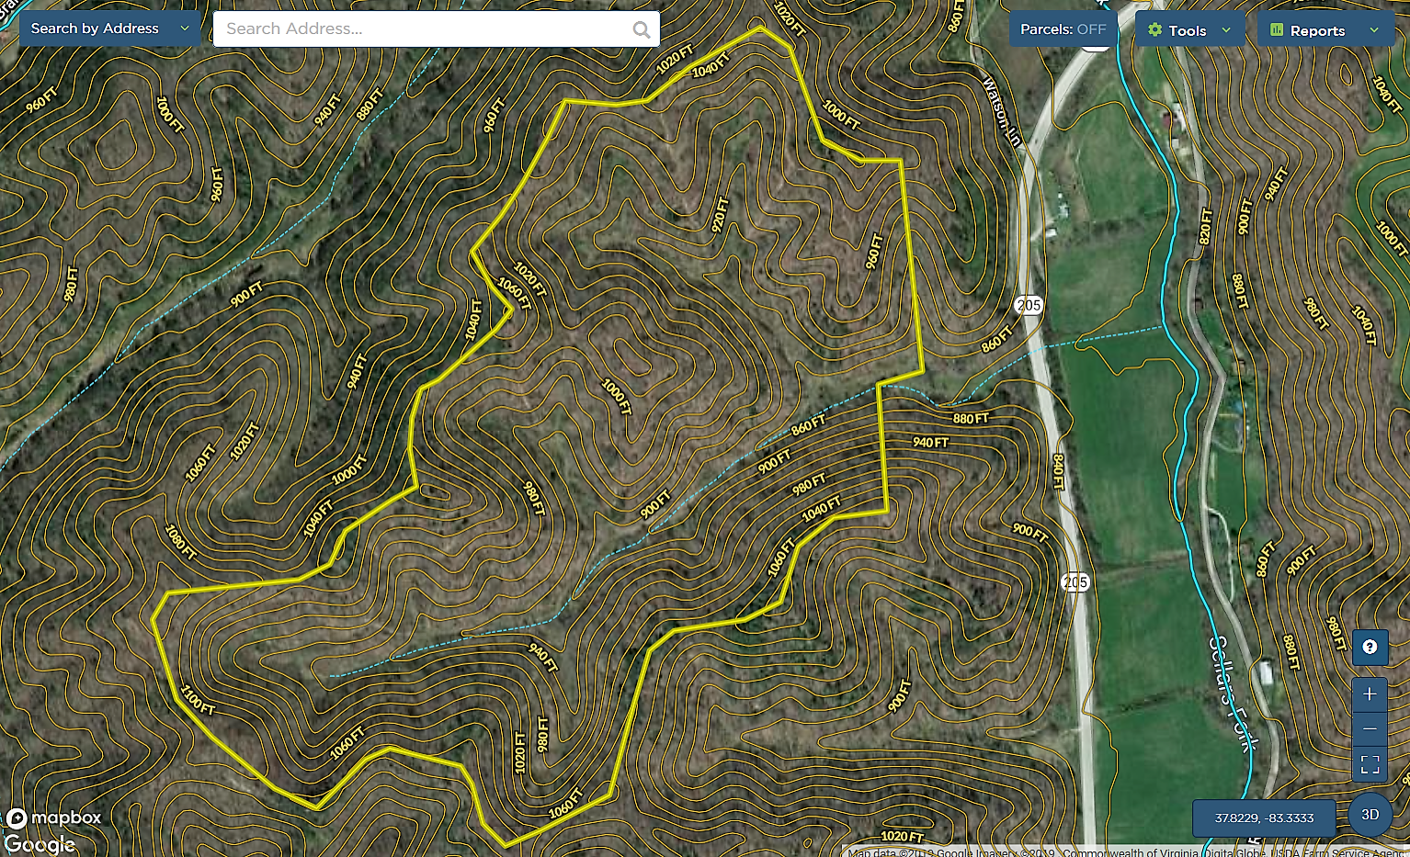Zoom in with the plus button
The width and height of the screenshot is (1410, 857).
pyautogui.click(x=1370, y=693)
